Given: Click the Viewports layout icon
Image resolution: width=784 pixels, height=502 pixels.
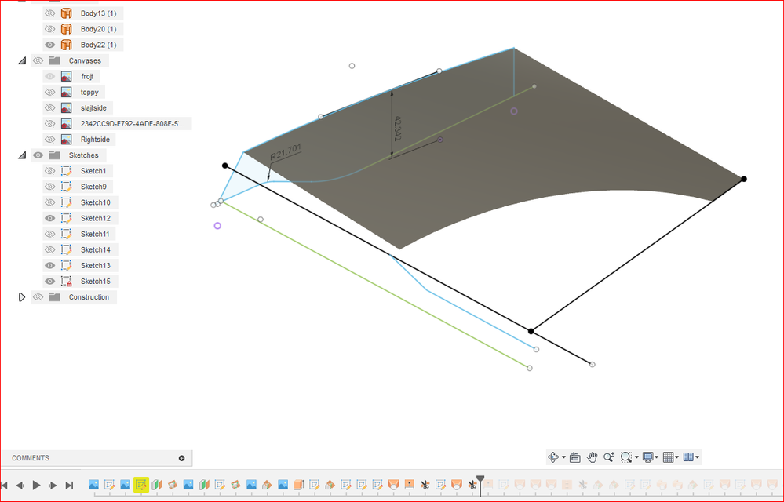Looking at the screenshot, I should pos(688,457).
